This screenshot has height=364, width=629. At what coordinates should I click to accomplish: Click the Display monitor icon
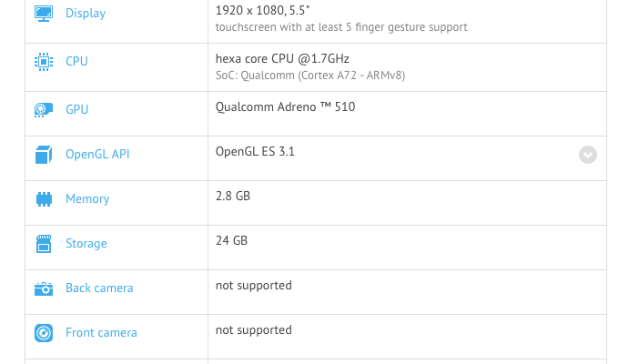44,14
